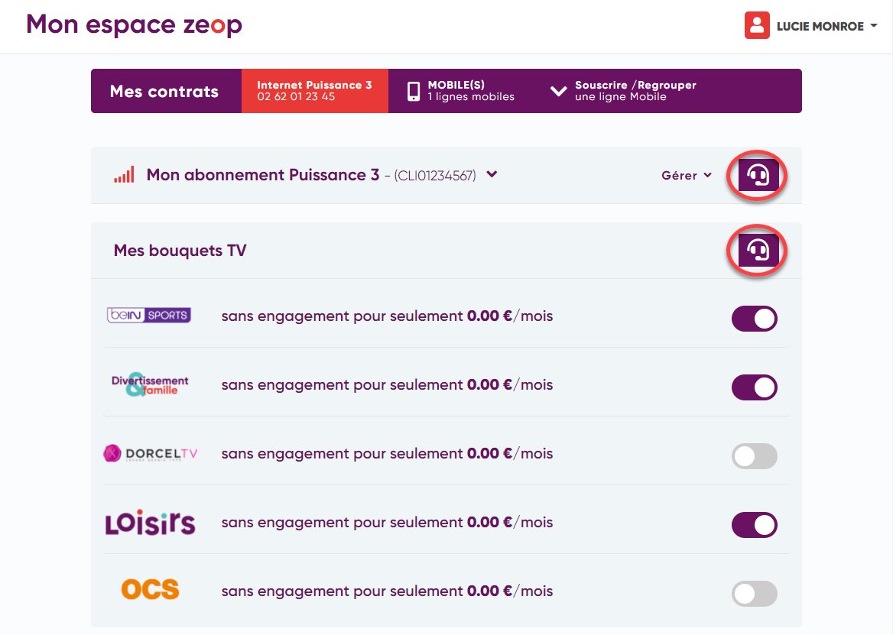Screen dimensions: 893x635
Task: Switch to the Mes contrats tab
Action: (166, 90)
